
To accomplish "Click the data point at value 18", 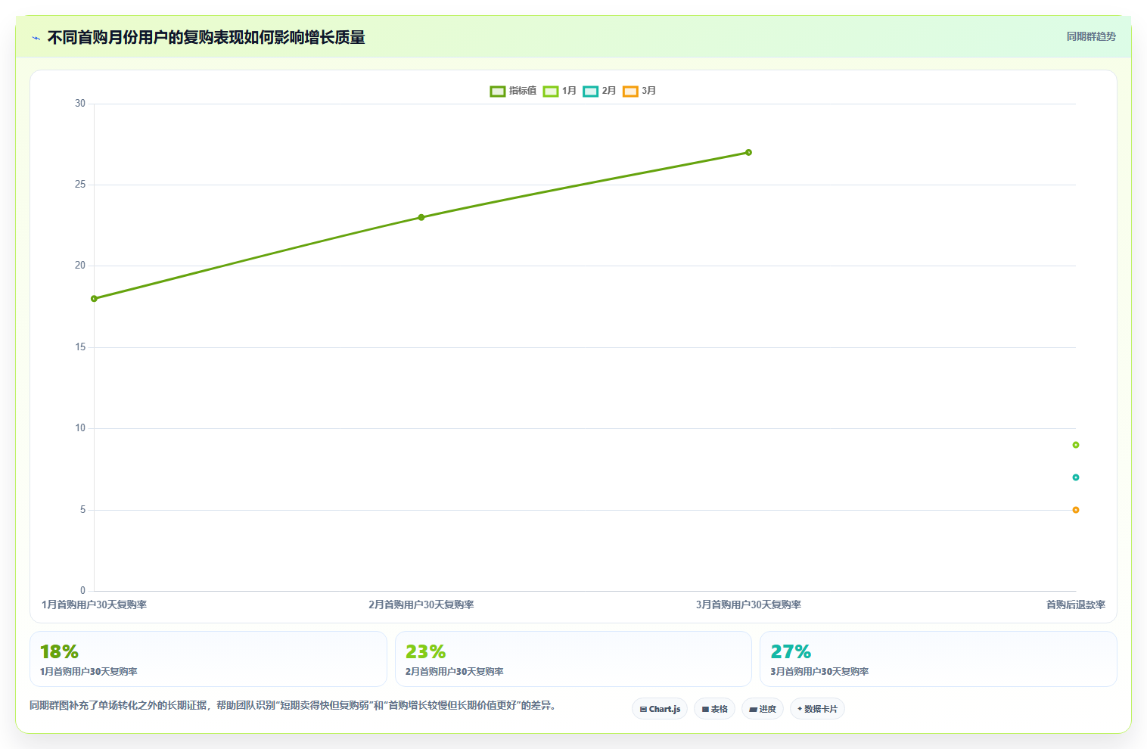I will tap(94, 299).
